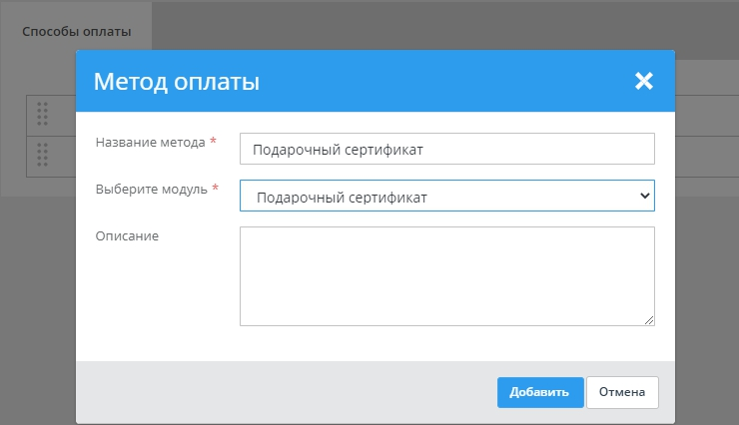Click the second row drag handle icon
The image size is (739, 425).
42,155
